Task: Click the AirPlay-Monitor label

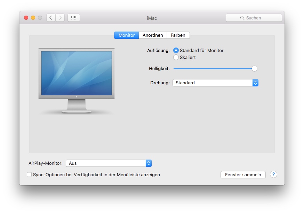Action: tap(46, 163)
